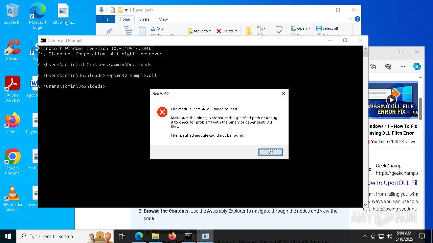The height and width of the screenshot is (243, 433).
Task: Click the taskbar search box
Action: [65, 236]
